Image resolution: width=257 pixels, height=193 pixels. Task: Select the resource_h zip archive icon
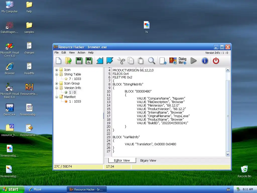pos(10,130)
